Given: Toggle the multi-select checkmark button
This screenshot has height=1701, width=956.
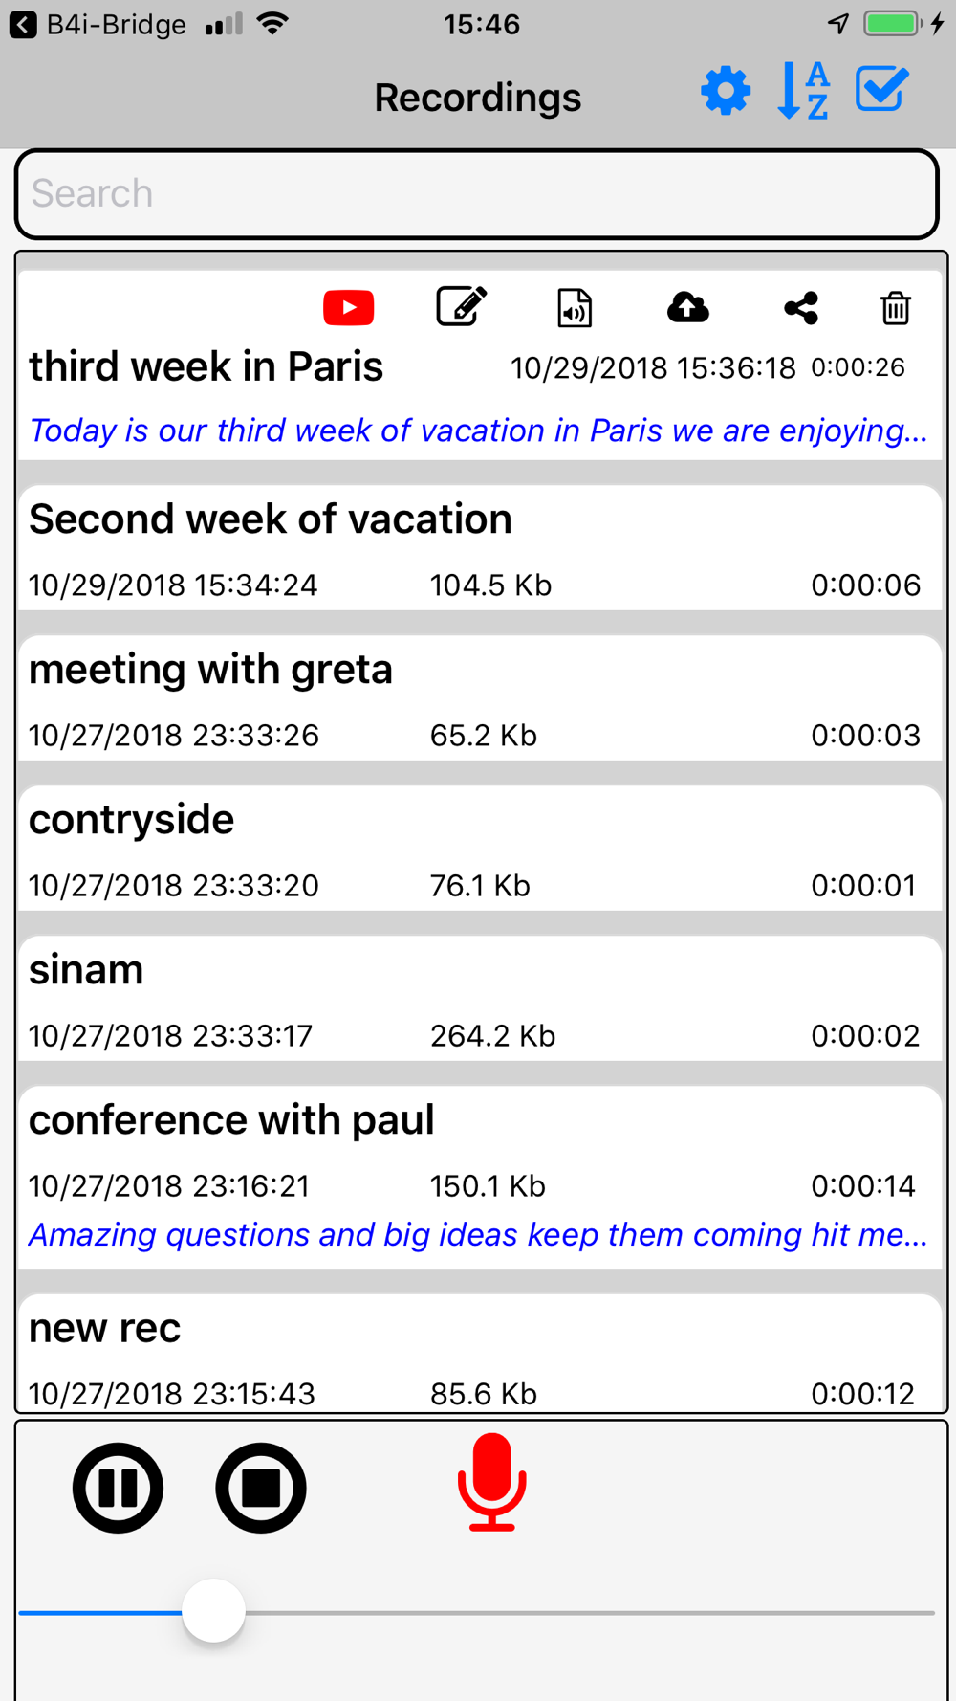Looking at the screenshot, I should (x=880, y=91).
